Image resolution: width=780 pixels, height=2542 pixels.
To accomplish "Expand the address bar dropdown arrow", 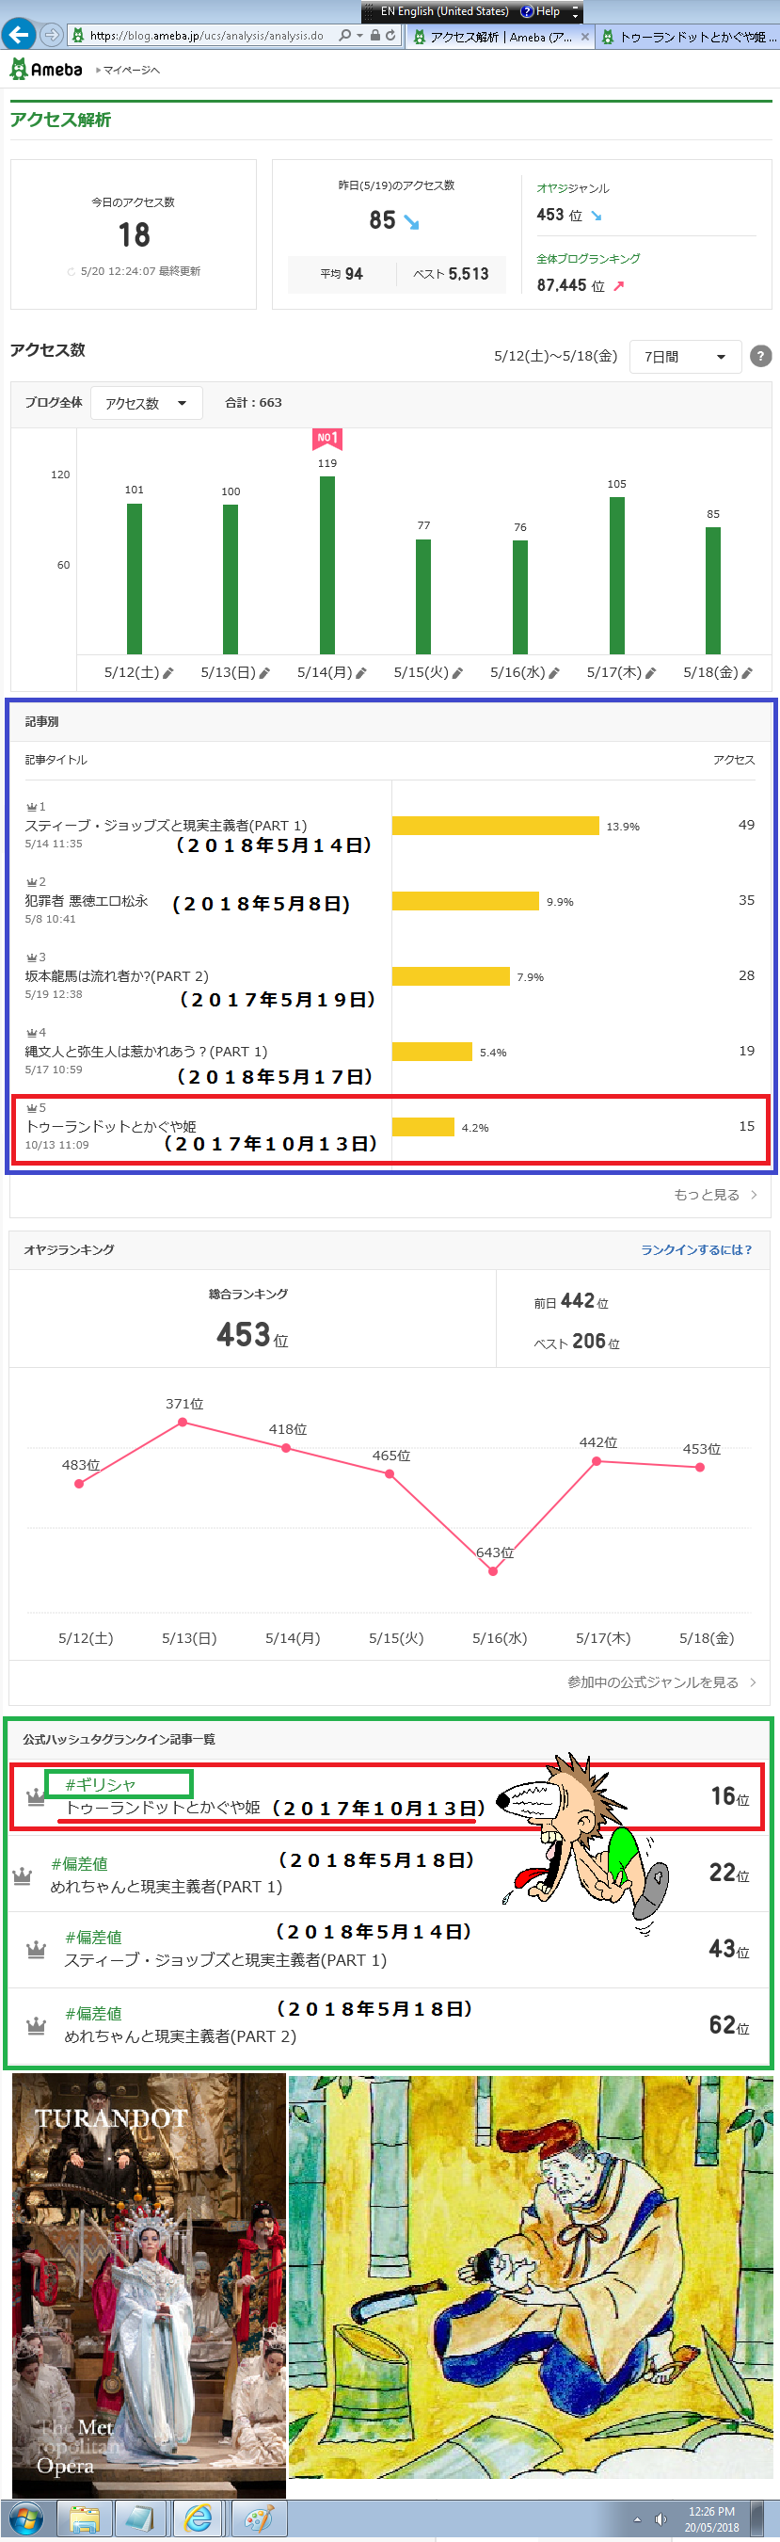I will pyautogui.click(x=360, y=36).
